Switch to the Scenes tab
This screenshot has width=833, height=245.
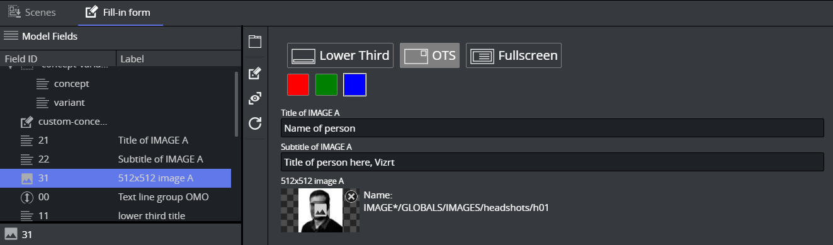[32, 12]
